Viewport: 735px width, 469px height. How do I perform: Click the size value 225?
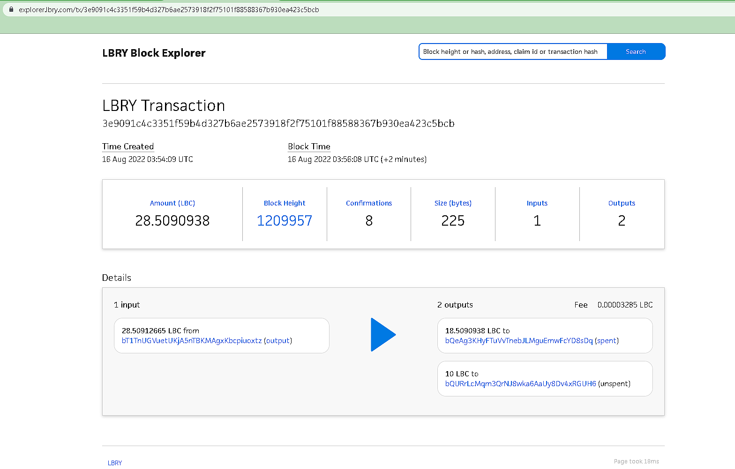(453, 220)
